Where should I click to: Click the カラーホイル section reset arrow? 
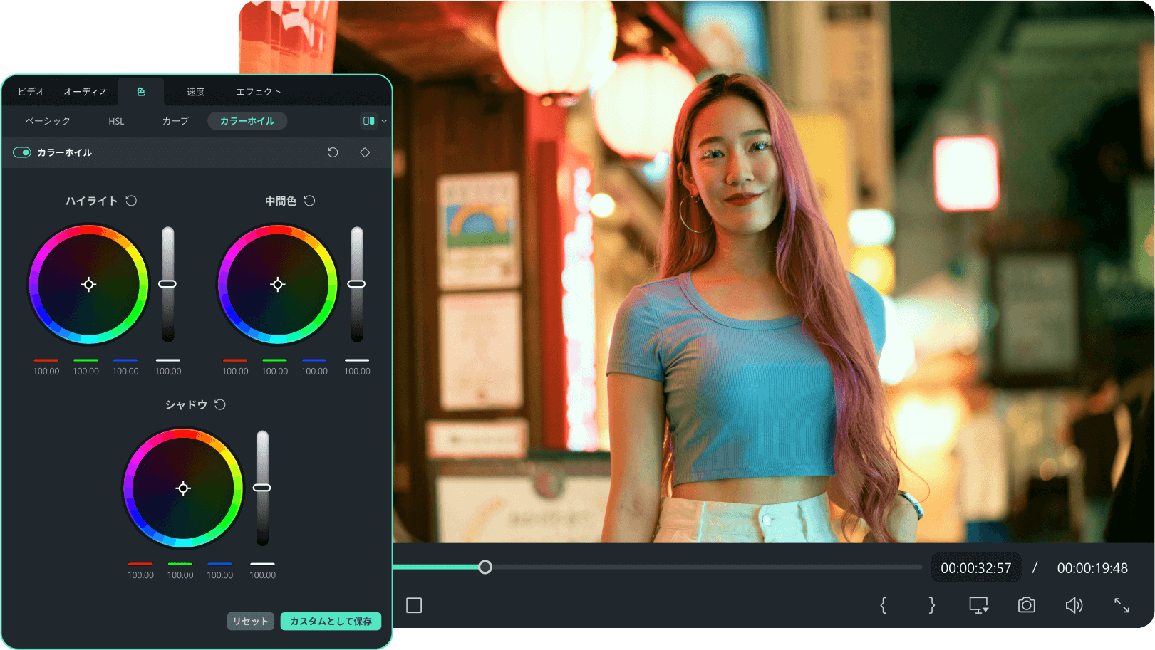pyautogui.click(x=333, y=152)
